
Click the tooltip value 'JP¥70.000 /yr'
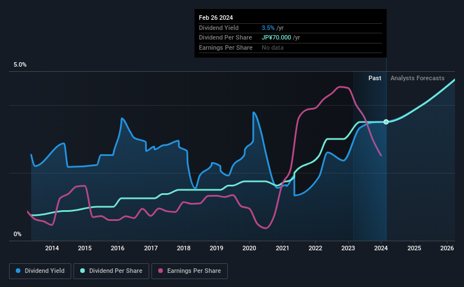[281, 38]
